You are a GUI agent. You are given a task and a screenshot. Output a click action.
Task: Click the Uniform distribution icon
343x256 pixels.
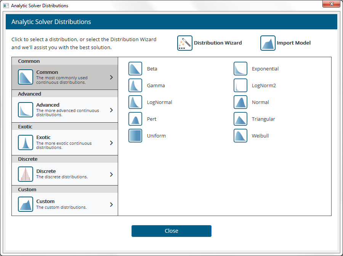pos(135,136)
